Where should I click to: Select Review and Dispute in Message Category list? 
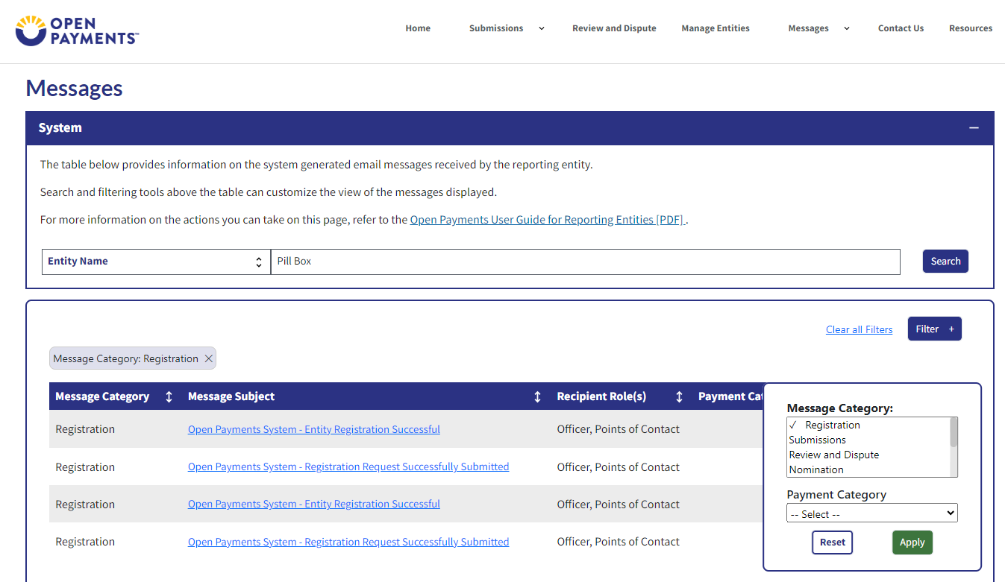(833, 455)
